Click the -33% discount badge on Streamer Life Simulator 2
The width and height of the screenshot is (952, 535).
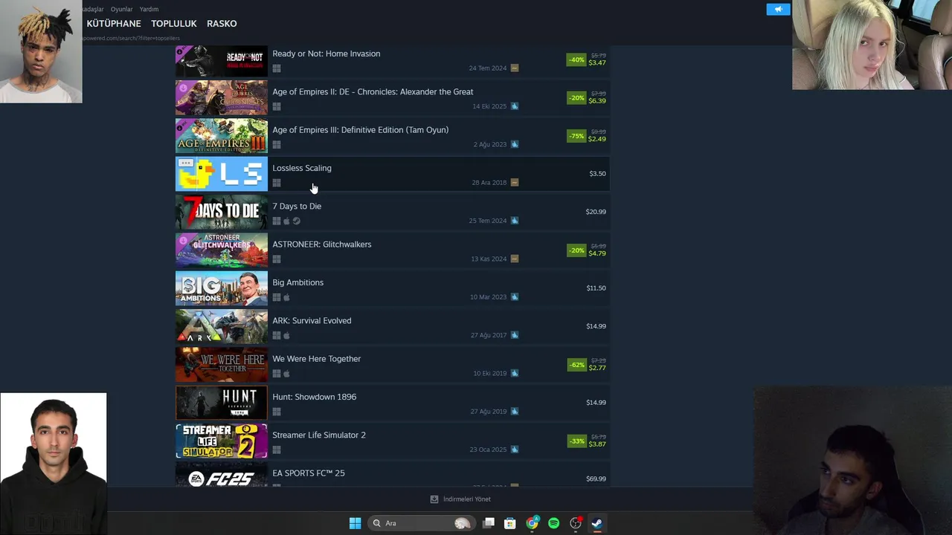point(576,441)
